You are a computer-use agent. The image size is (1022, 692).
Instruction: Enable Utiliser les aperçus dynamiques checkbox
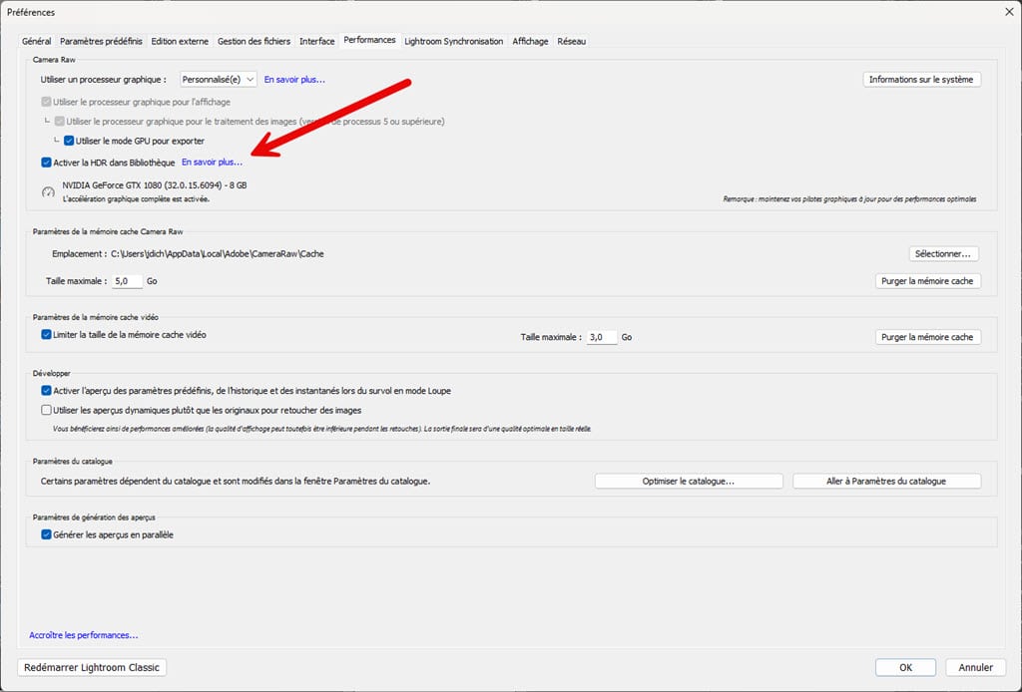[x=46, y=410]
